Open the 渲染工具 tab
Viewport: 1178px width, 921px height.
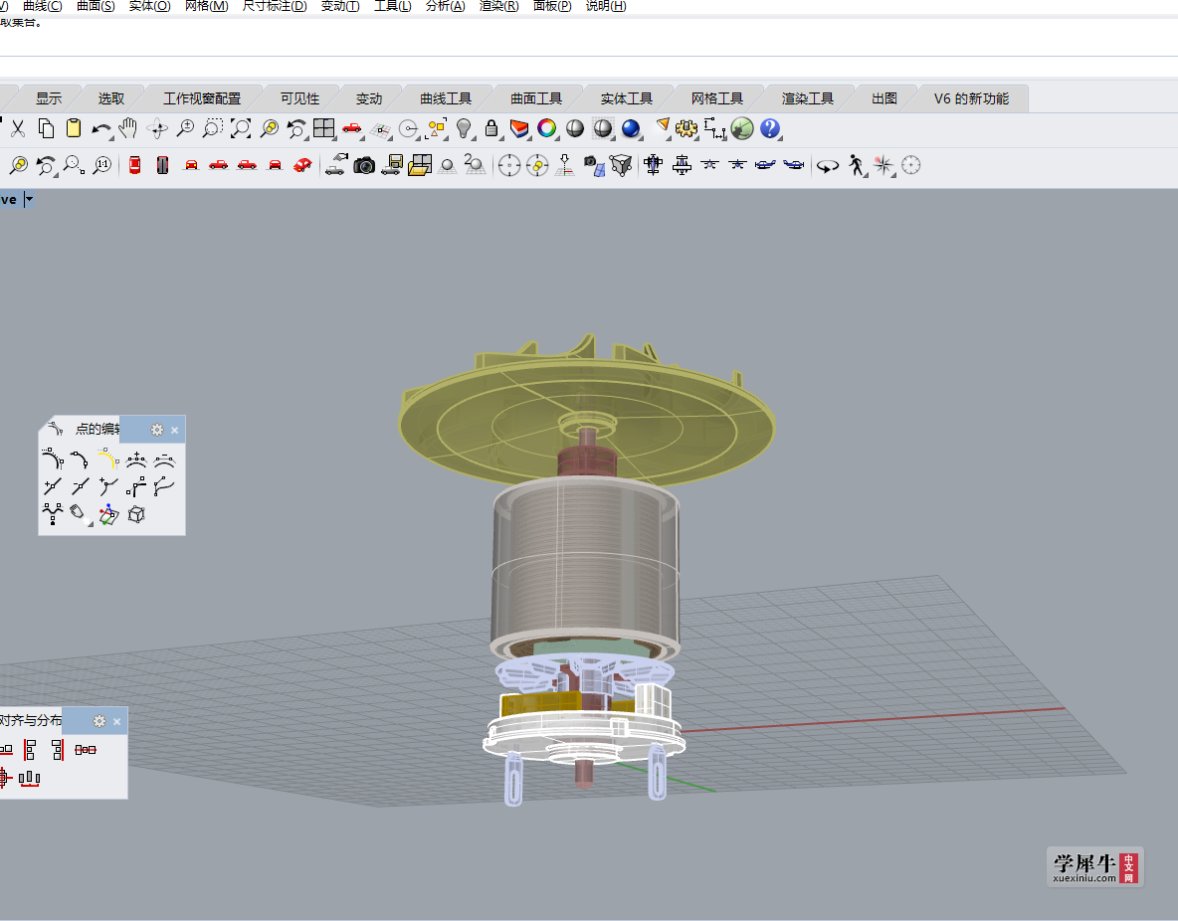coord(808,98)
